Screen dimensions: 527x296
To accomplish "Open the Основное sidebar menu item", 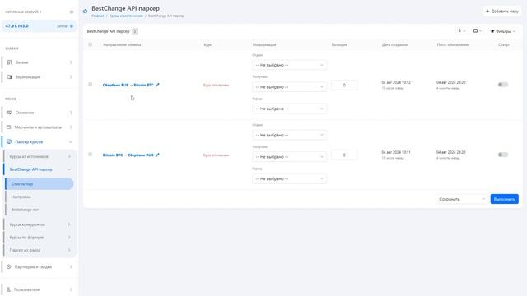I will pyautogui.click(x=39, y=113).
